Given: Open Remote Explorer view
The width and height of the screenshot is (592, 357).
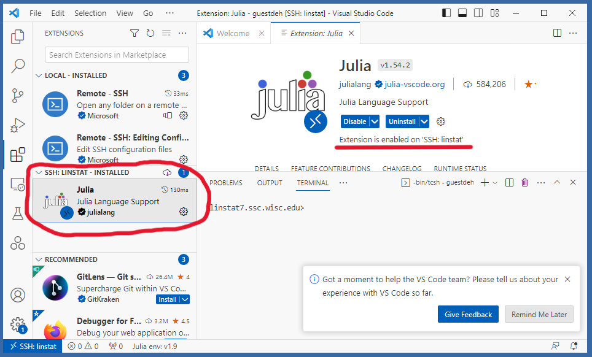Looking at the screenshot, I should pos(18,184).
